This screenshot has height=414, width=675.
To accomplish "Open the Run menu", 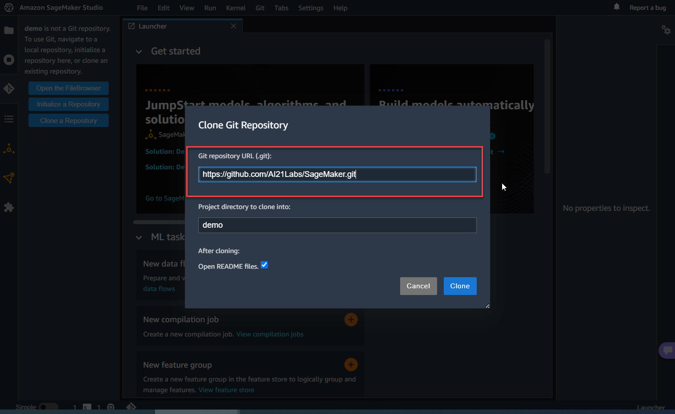I will tap(210, 8).
